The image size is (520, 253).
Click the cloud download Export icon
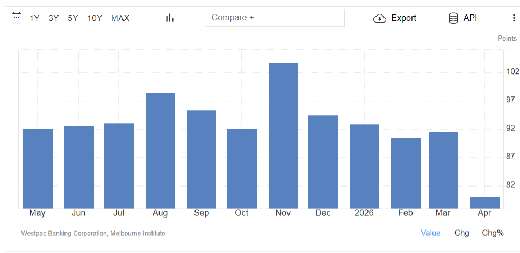pos(380,18)
